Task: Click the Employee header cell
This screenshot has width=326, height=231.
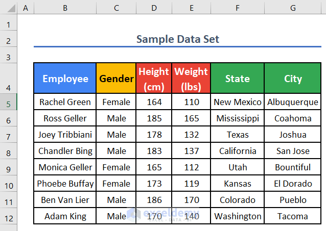Action: (65, 79)
